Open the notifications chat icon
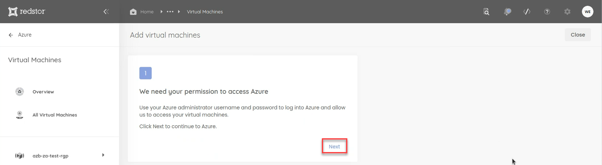 pyautogui.click(x=507, y=12)
